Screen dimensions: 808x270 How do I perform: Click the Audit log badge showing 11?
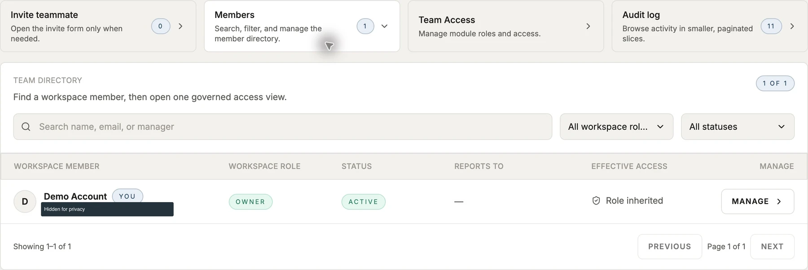[x=771, y=26]
